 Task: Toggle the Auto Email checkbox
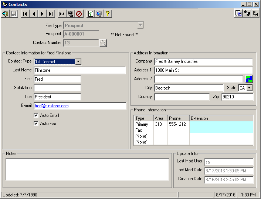pyautogui.click(x=36, y=115)
